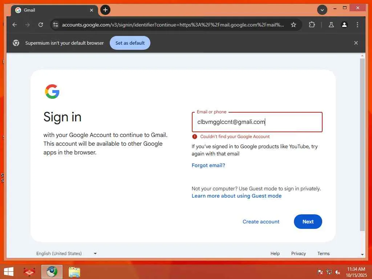372x279 pixels.
Task: Click the page vertical scrollbar thumb
Action: point(362,145)
